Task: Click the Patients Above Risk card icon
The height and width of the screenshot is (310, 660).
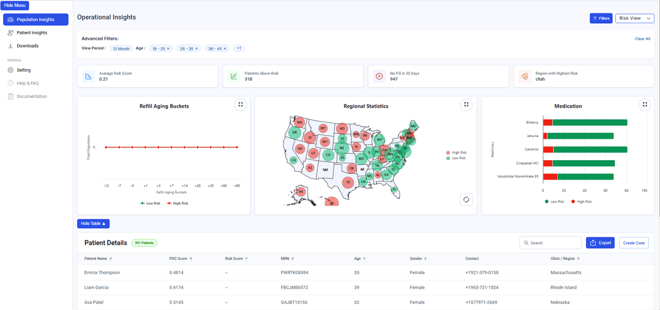Action: 233,76
